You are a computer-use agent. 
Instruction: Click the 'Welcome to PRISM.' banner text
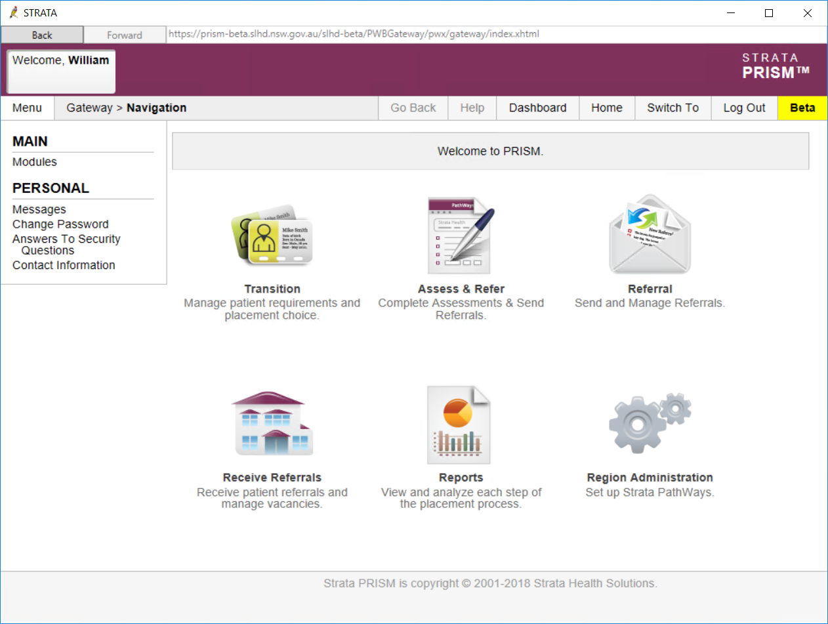491,152
